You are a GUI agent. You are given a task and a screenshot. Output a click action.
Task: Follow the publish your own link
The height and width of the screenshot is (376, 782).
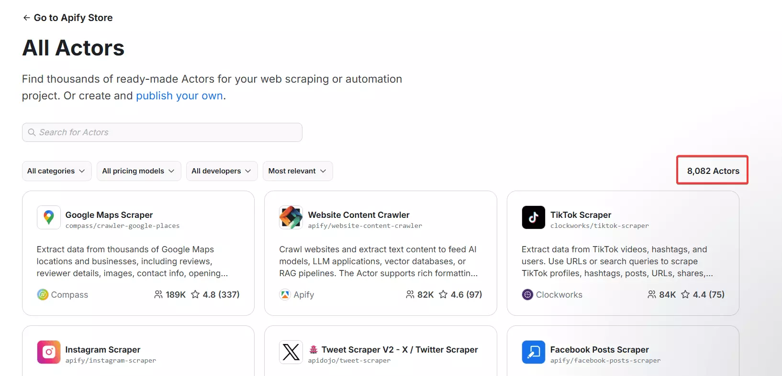(179, 96)
